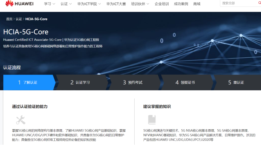This screenshot has width=261, height=145.
Task: Click the paragraph starting 5G核心网演进与关键技术
Action: (x=199, y=135)
